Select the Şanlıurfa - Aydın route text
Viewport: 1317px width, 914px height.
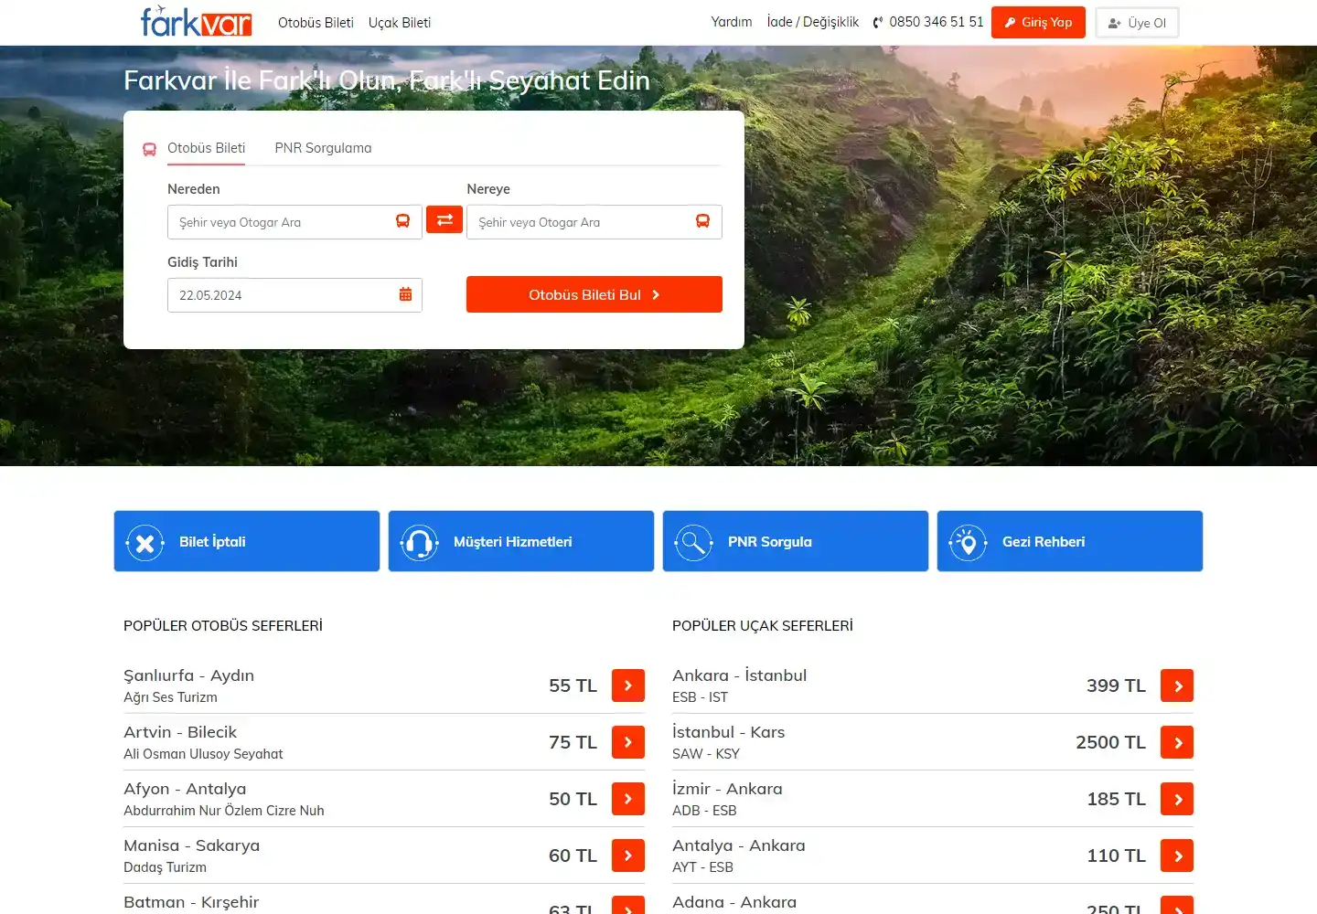189,675
